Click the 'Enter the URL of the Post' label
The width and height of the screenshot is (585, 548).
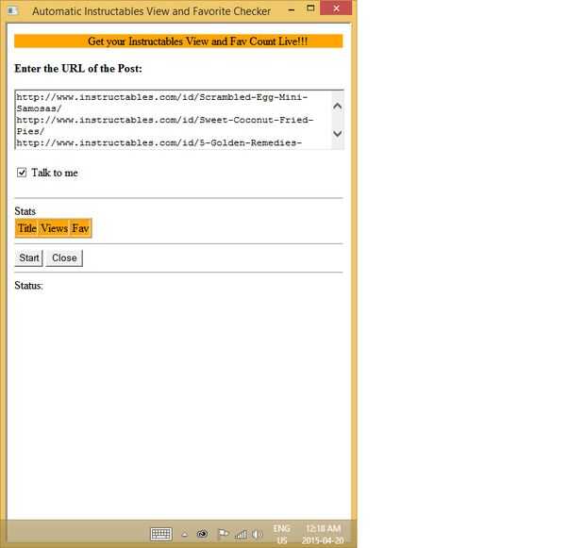coord(78,69)
